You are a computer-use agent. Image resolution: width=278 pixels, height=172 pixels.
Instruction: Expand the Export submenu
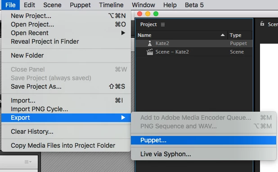pyautogui.click(x=66, y=118)
